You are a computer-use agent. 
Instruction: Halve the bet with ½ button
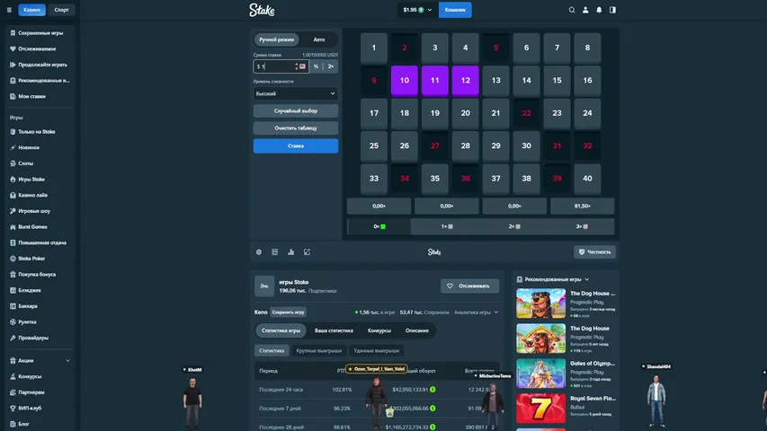[316, 66]
